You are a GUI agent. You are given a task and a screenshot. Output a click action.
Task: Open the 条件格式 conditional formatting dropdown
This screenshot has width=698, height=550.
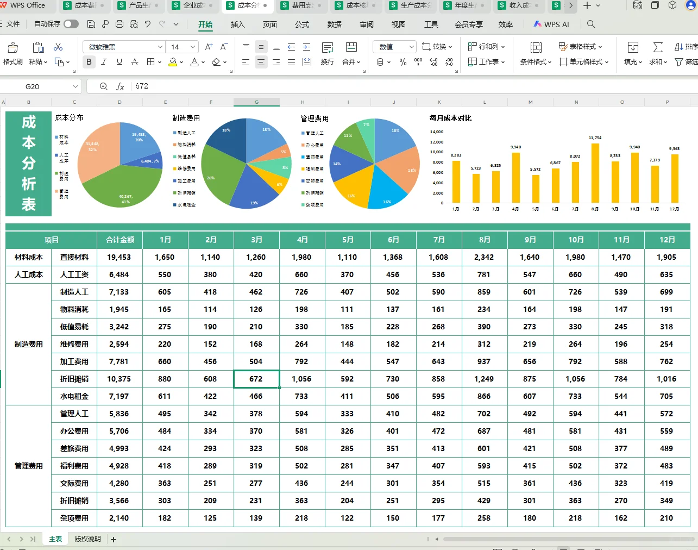click(536, 62)
